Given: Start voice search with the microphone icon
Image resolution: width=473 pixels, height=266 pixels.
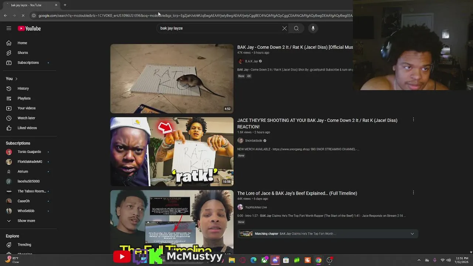Looking at the screenshot, I should (x=313, y=28).
